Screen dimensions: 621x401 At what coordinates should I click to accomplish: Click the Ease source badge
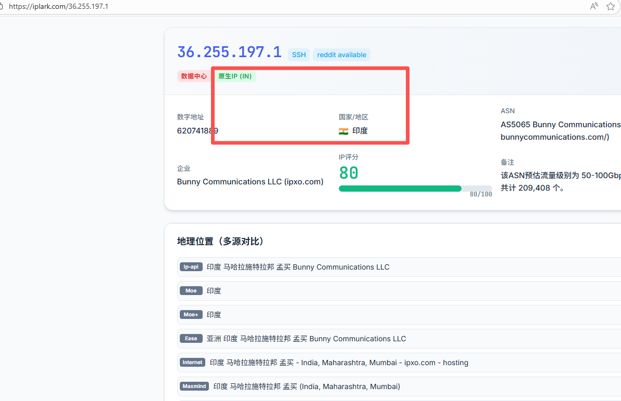click(191, 339)
